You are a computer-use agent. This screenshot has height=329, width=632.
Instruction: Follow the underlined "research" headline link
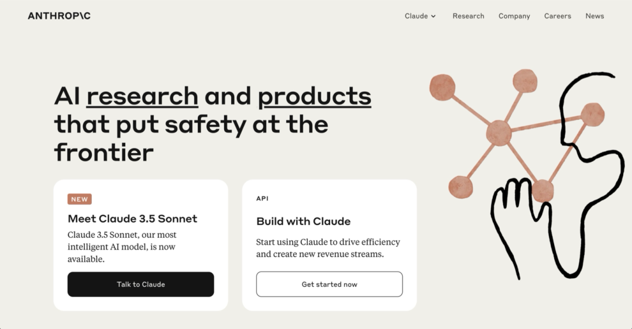coord(142,96)
